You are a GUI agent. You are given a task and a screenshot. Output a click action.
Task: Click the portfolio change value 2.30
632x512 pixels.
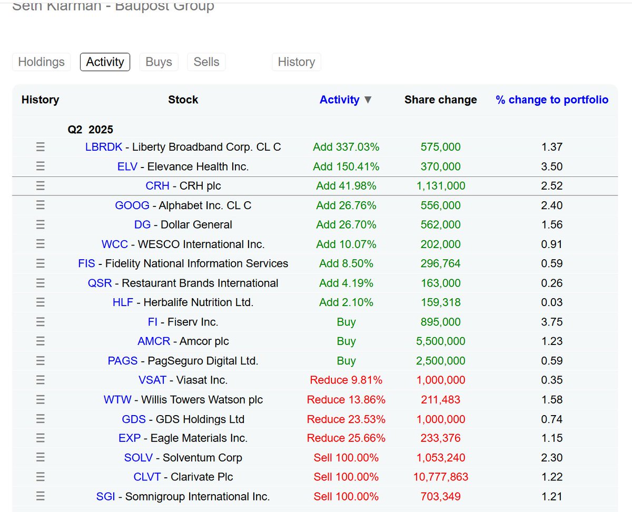[x=552, y=458]
